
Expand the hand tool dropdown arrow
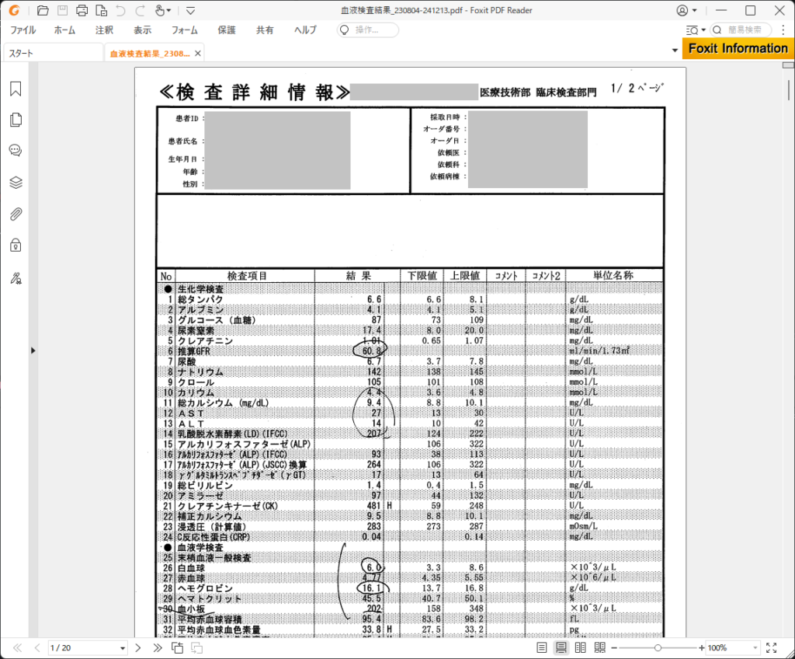(170, 11)
